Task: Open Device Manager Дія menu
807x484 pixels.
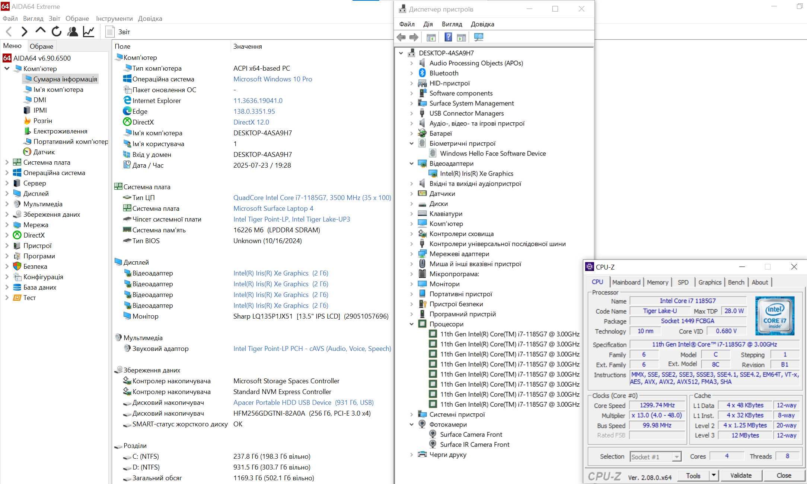Action: 428,24
